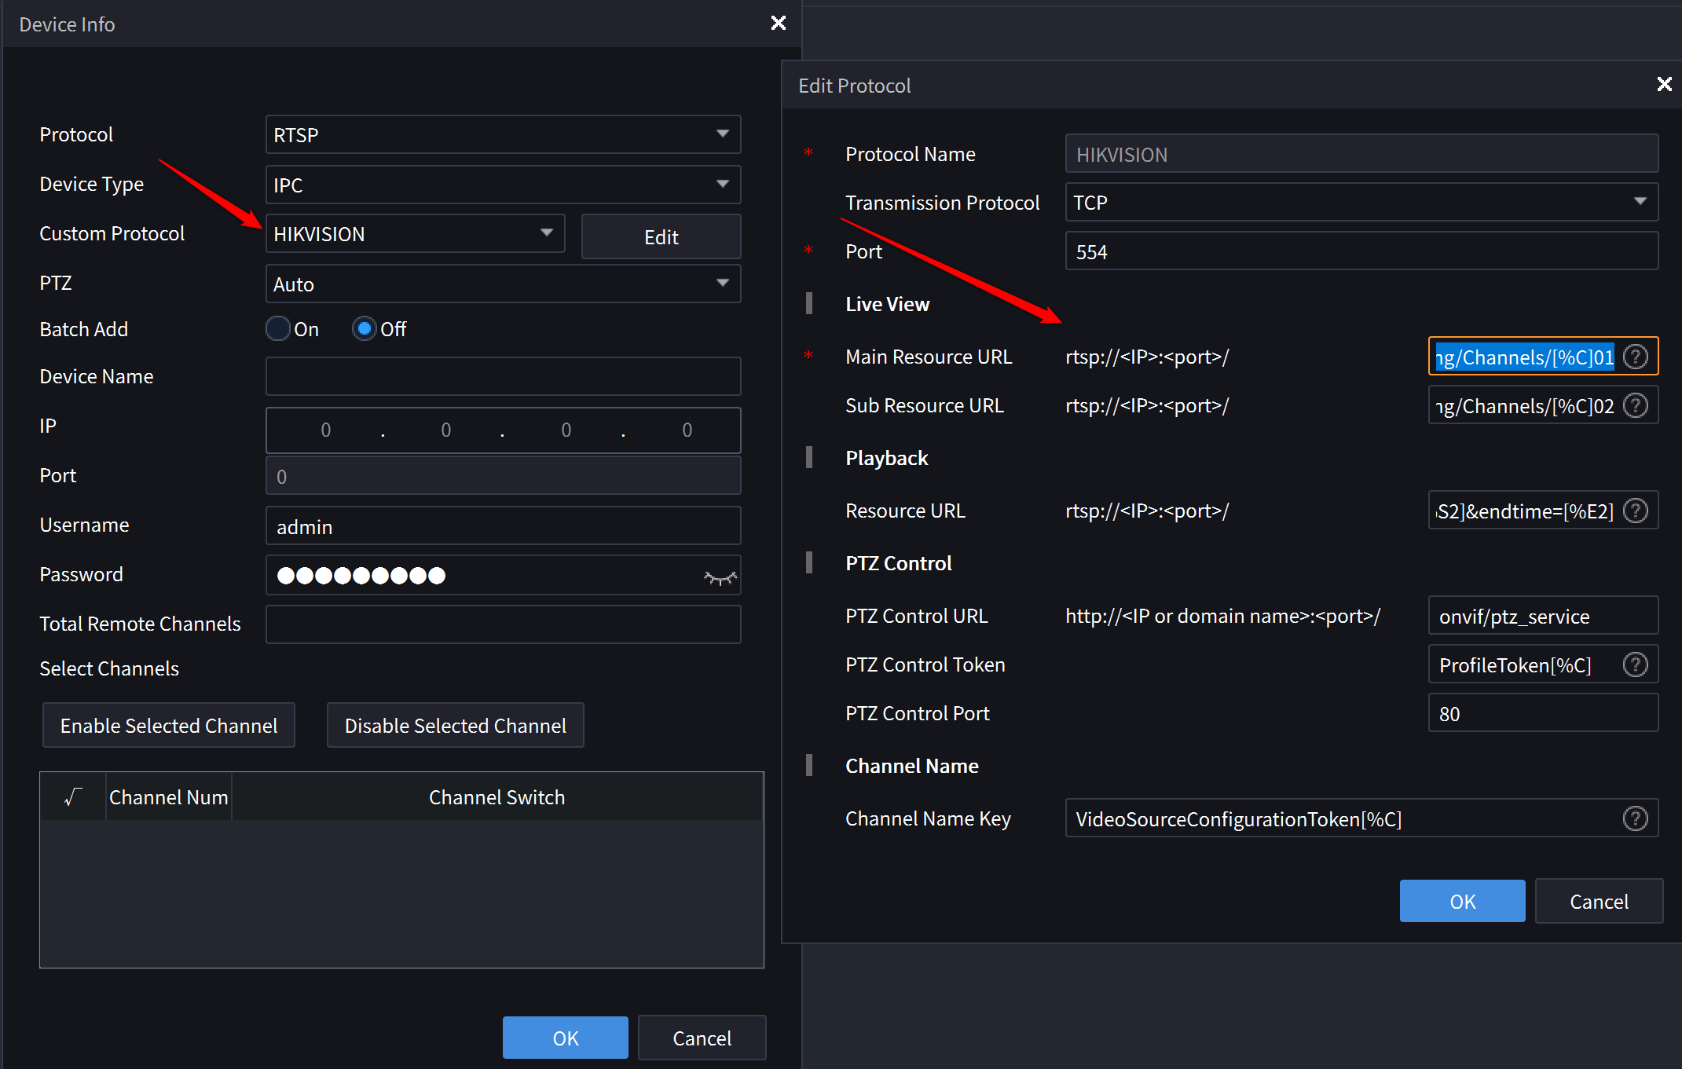Image resolution: width=1682 pixels, height=1069 pixels.
Task: Open help for Playback Resource URL
Action: [x=1636, y=510]
